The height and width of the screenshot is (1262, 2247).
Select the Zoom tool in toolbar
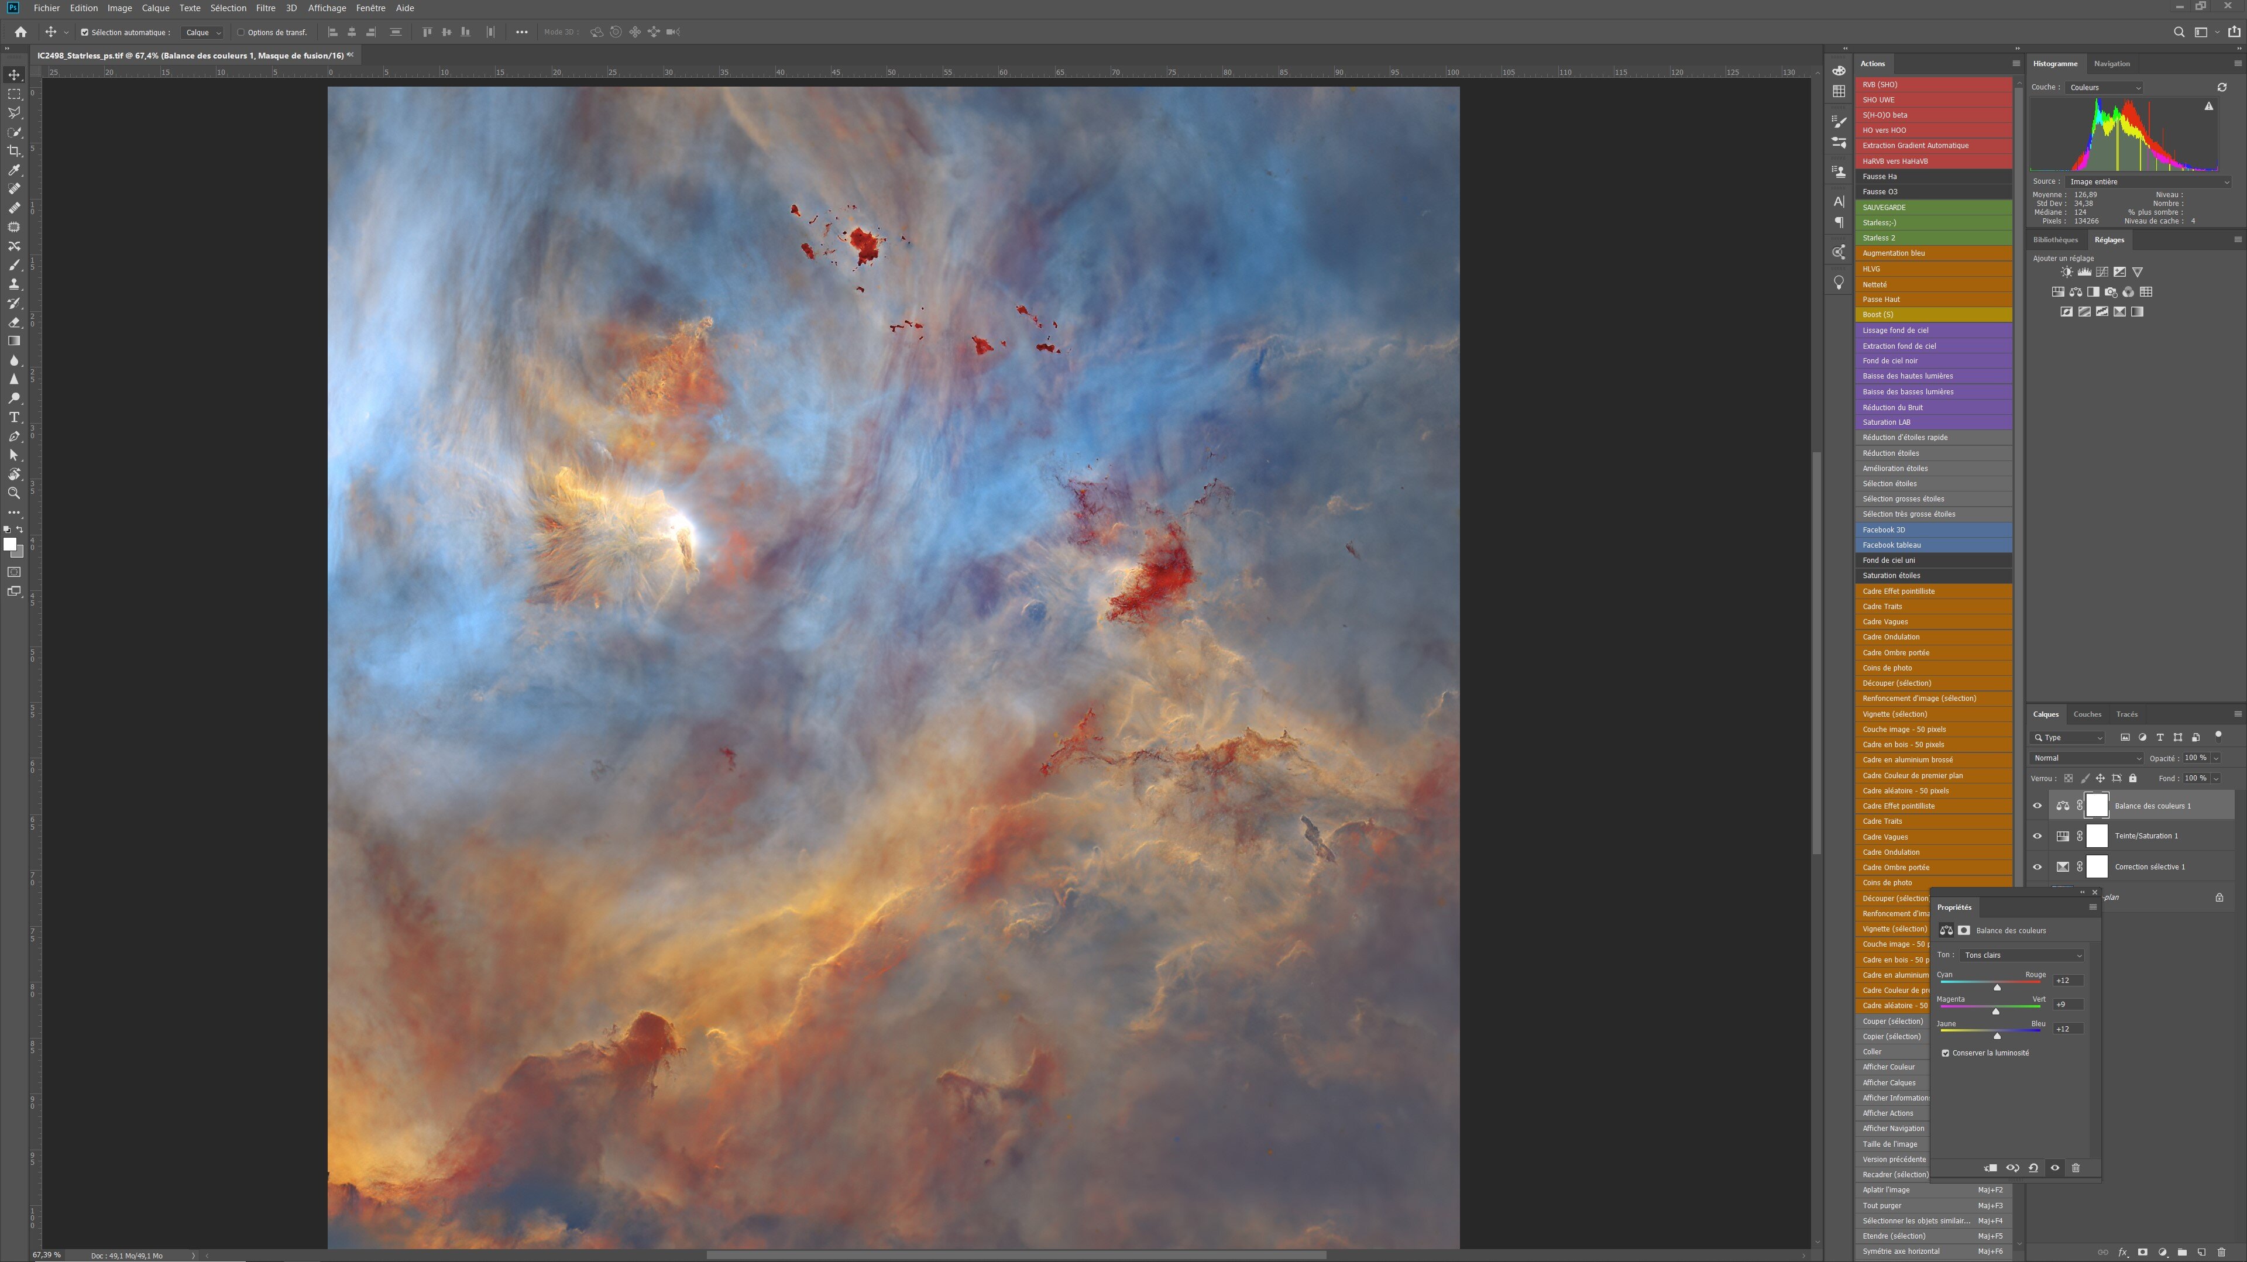pos(14,493)
